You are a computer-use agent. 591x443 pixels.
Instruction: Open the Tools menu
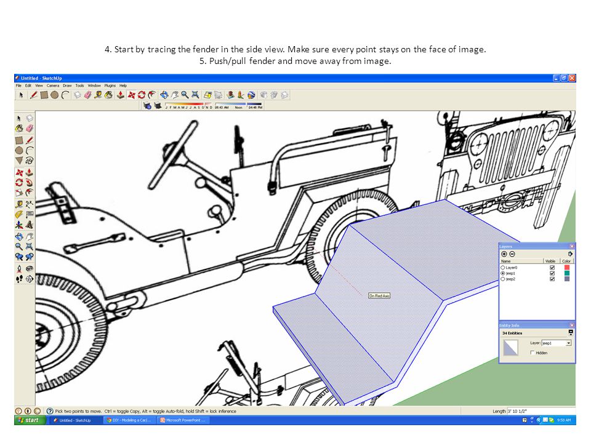click(x=79, y=86)
